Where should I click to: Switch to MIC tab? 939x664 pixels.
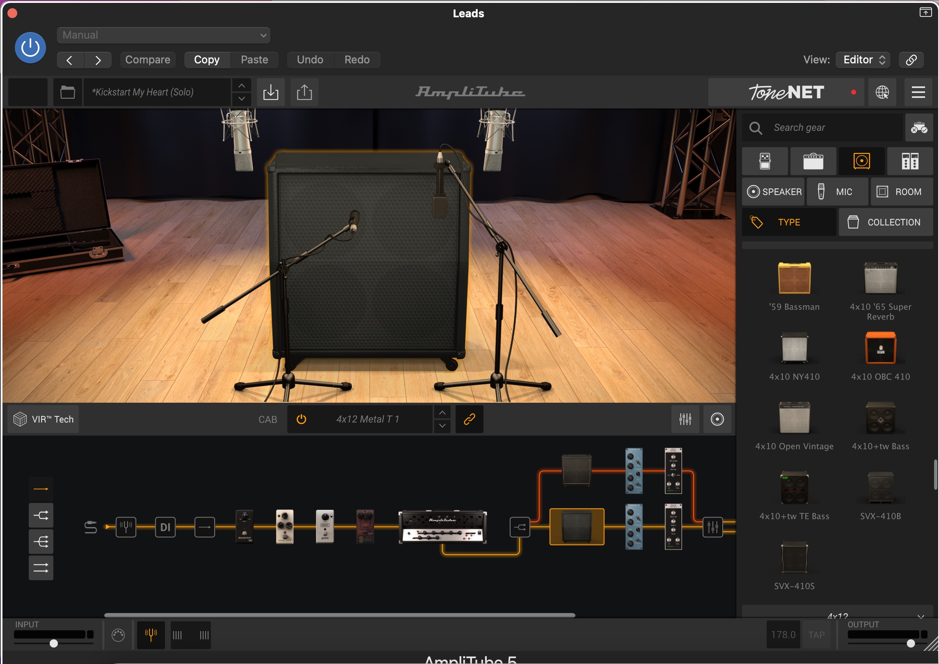pos(837,192)
